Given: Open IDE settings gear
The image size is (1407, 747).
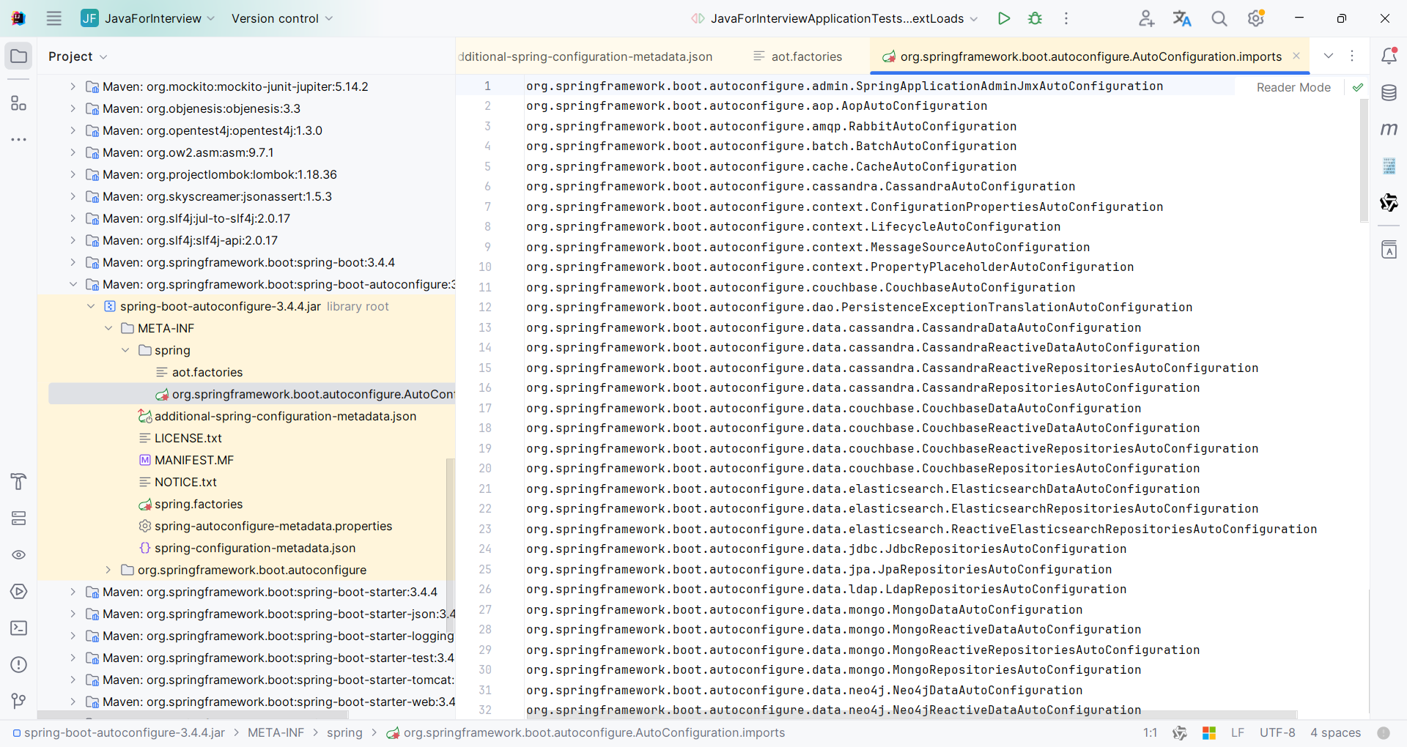Looking at the screenshot, I should pyautogui.click(x=1256, y=18).
